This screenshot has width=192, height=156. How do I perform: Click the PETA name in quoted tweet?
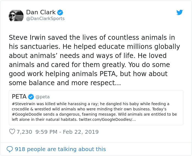tap(19, 97)
